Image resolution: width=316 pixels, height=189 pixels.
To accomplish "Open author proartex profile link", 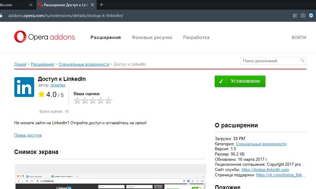I will pyautogui.click(x=58, y=85).
